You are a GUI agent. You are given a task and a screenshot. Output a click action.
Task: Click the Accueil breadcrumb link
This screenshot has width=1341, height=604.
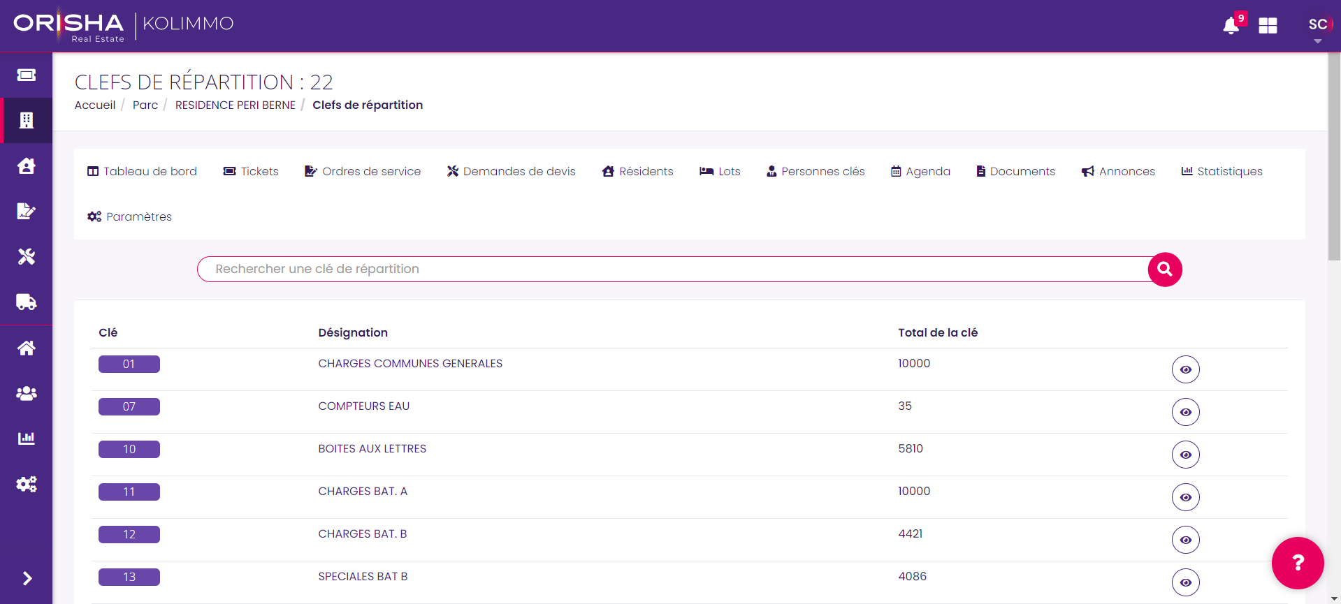click(95, 105)
